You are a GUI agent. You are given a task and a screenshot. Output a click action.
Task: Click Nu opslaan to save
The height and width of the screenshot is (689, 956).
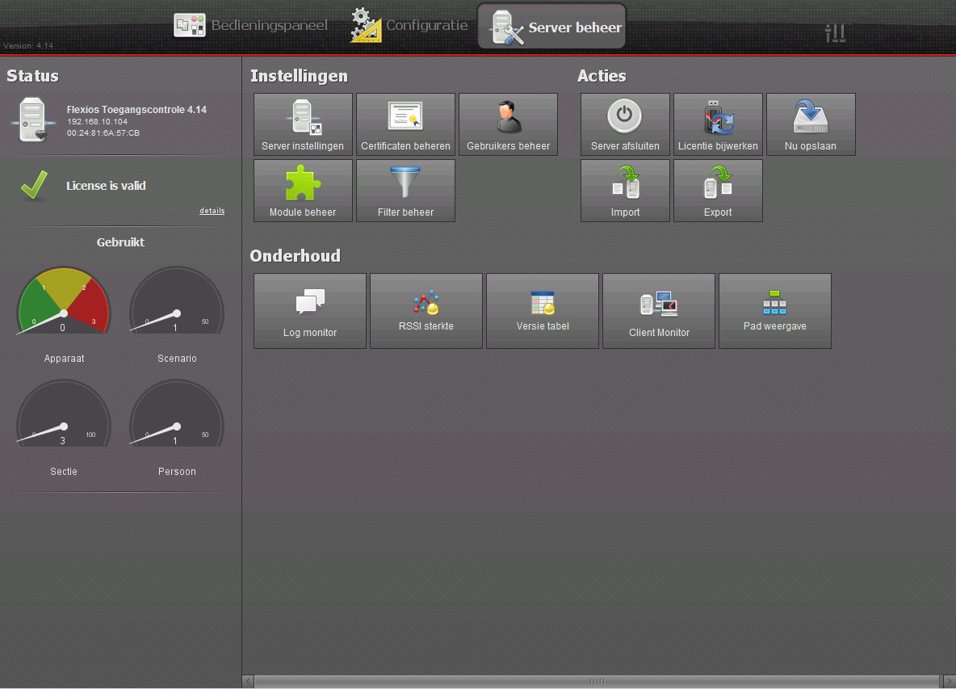point(811,124)
